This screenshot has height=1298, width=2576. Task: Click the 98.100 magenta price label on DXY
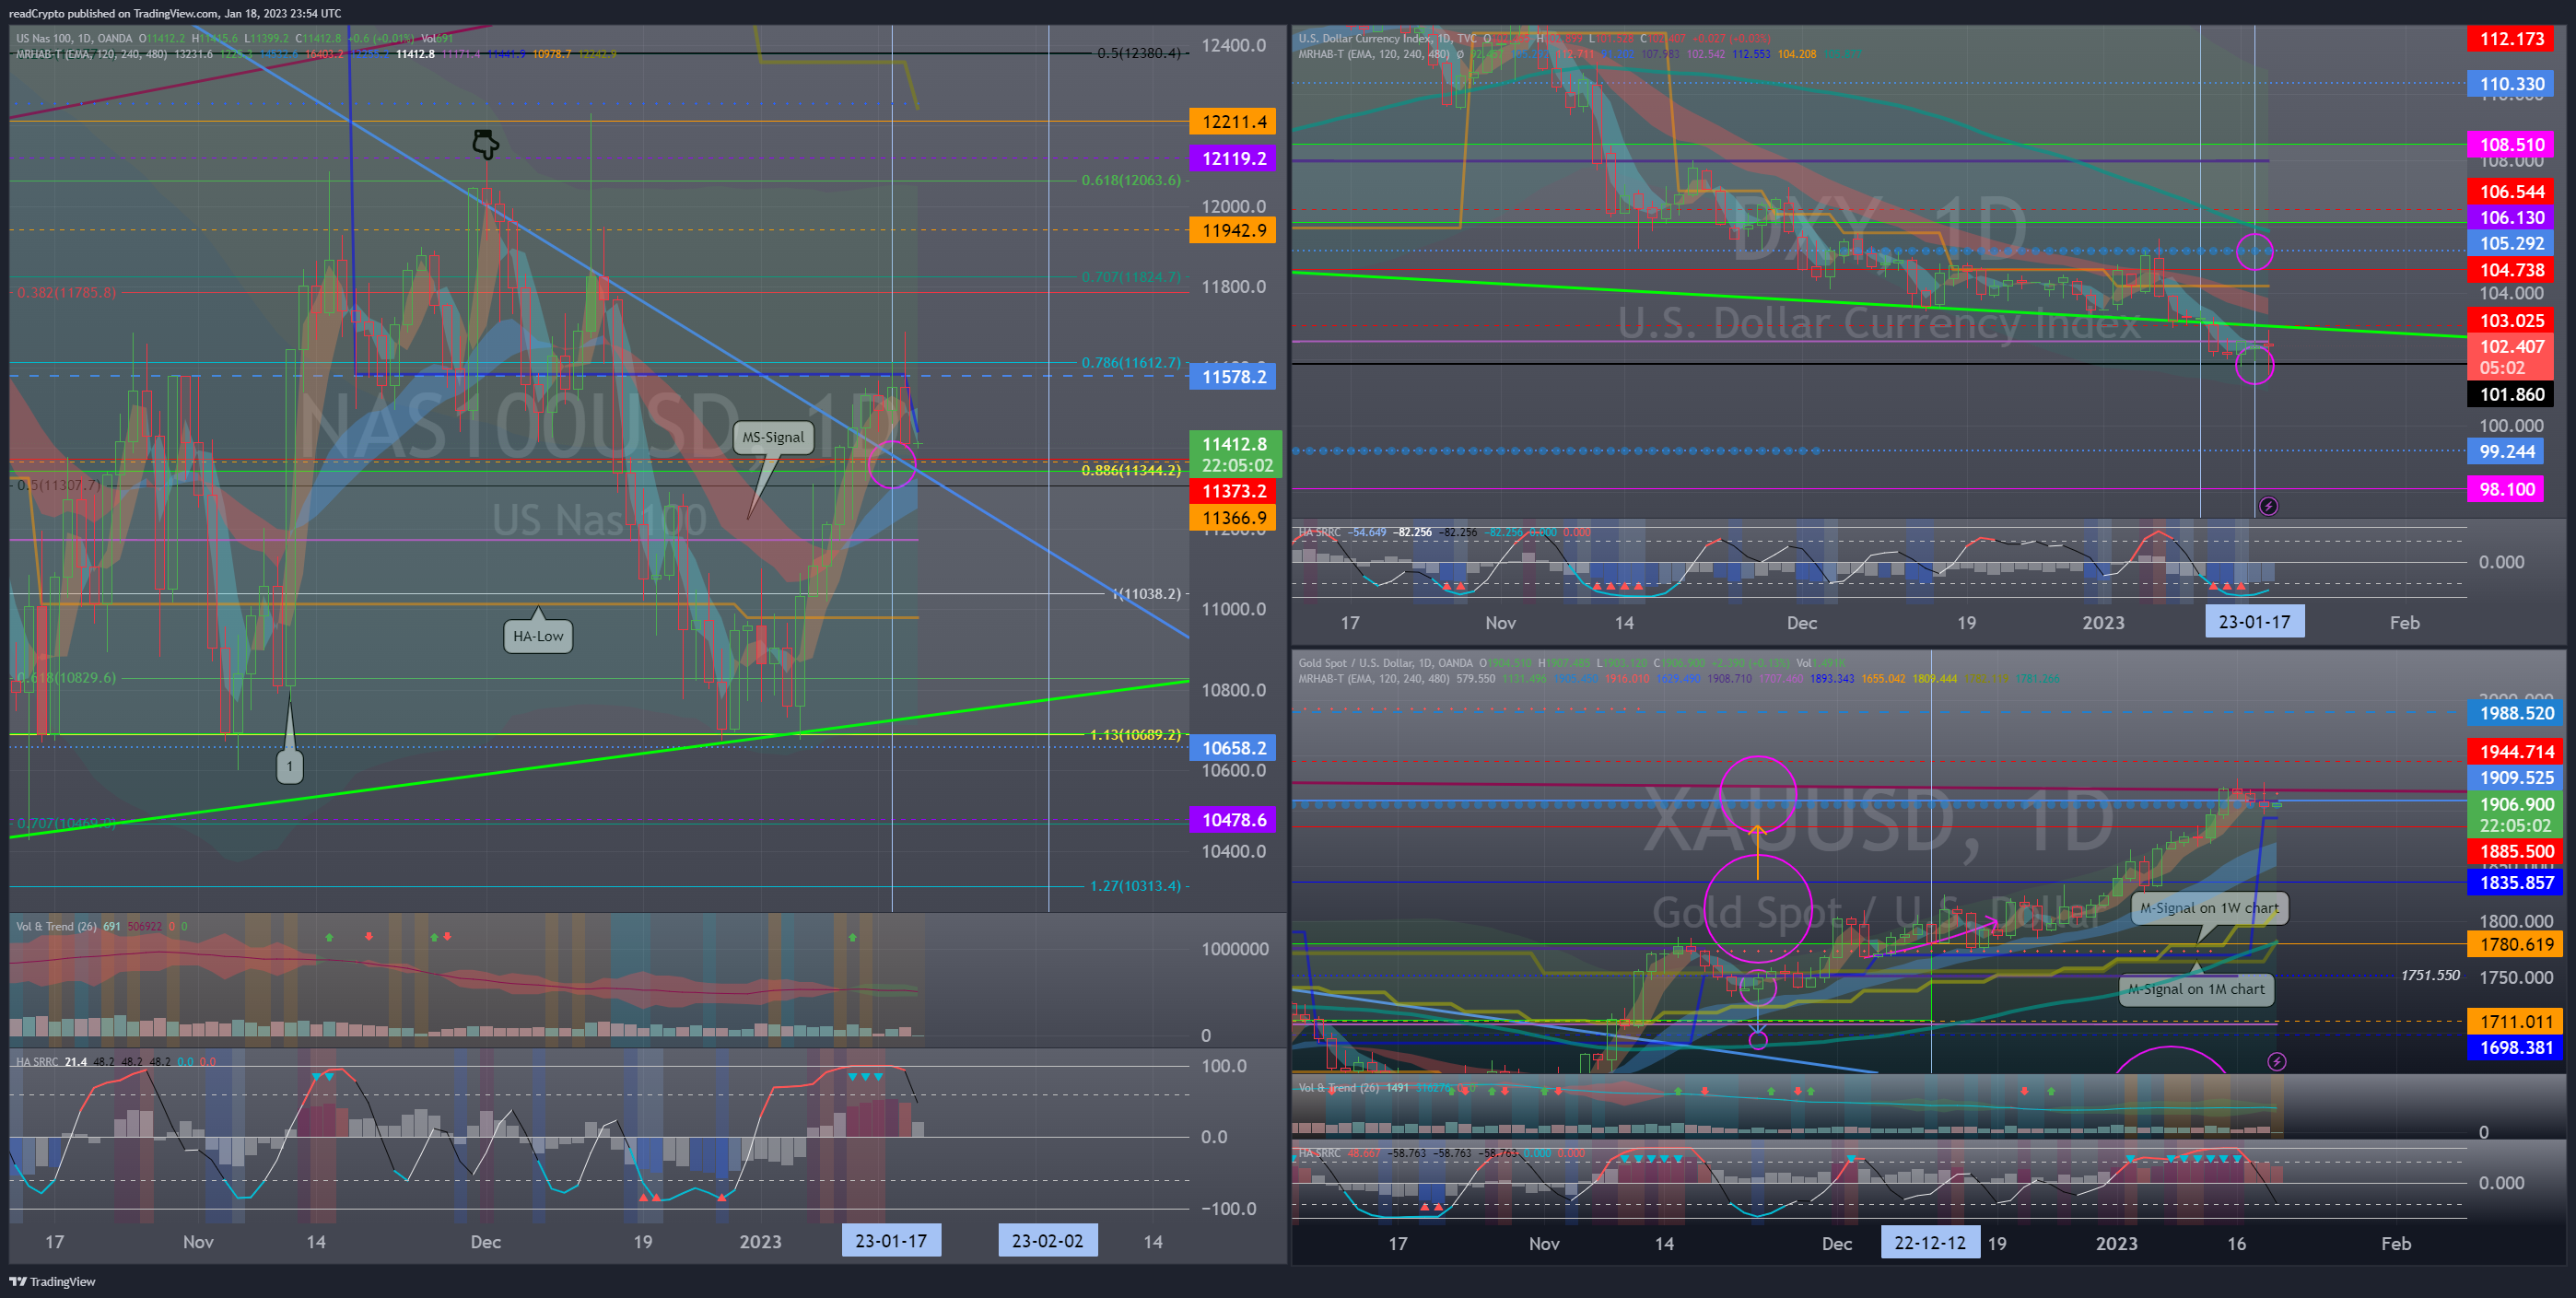click(x=2506, y=489)
